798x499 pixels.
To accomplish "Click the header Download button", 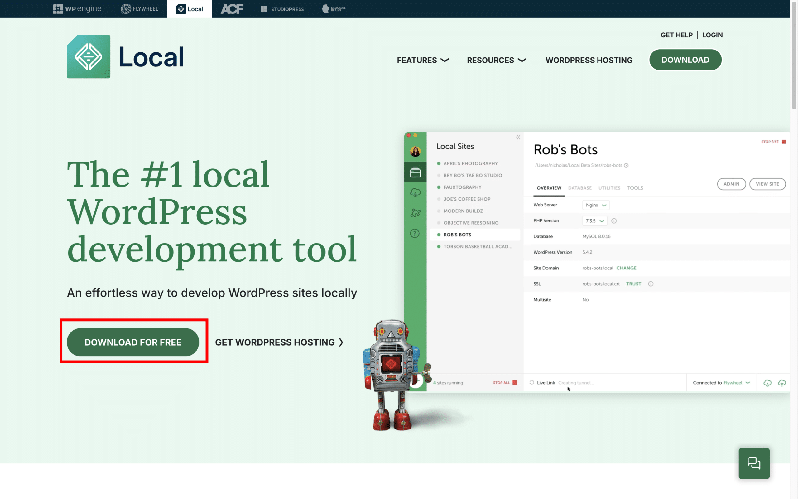I will coord(685,60).
